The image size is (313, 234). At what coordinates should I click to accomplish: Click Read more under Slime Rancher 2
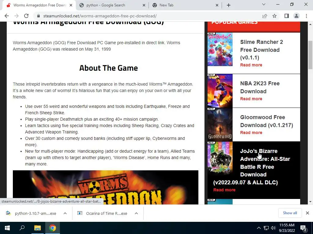(251, 65)
